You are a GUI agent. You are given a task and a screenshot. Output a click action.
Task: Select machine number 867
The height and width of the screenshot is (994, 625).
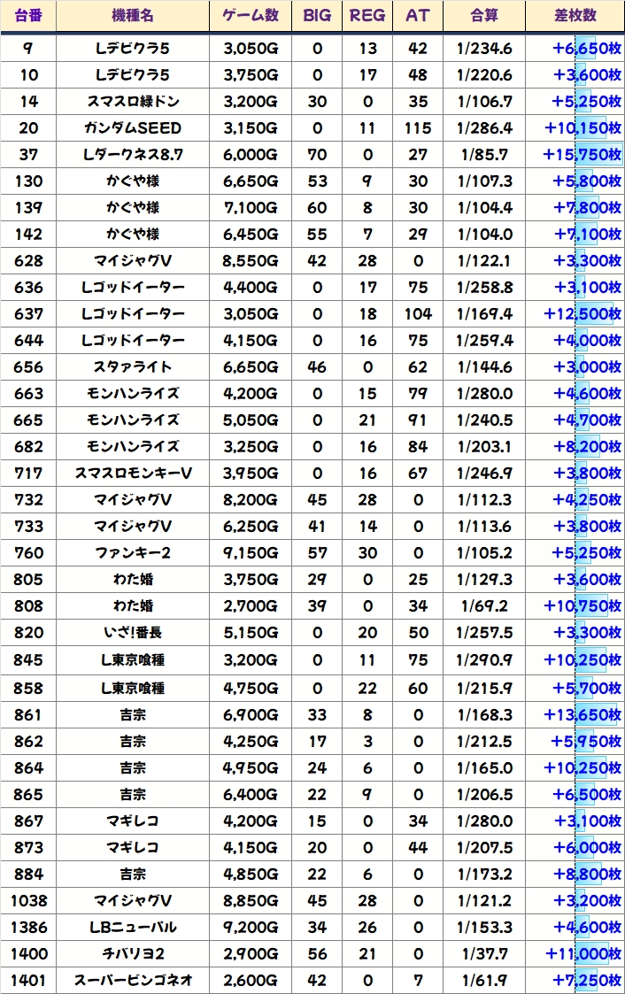pyautogui.click(x=28, y=821)
